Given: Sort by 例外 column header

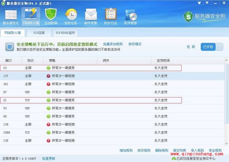Looking at the screenshot, I should [124, 61].
